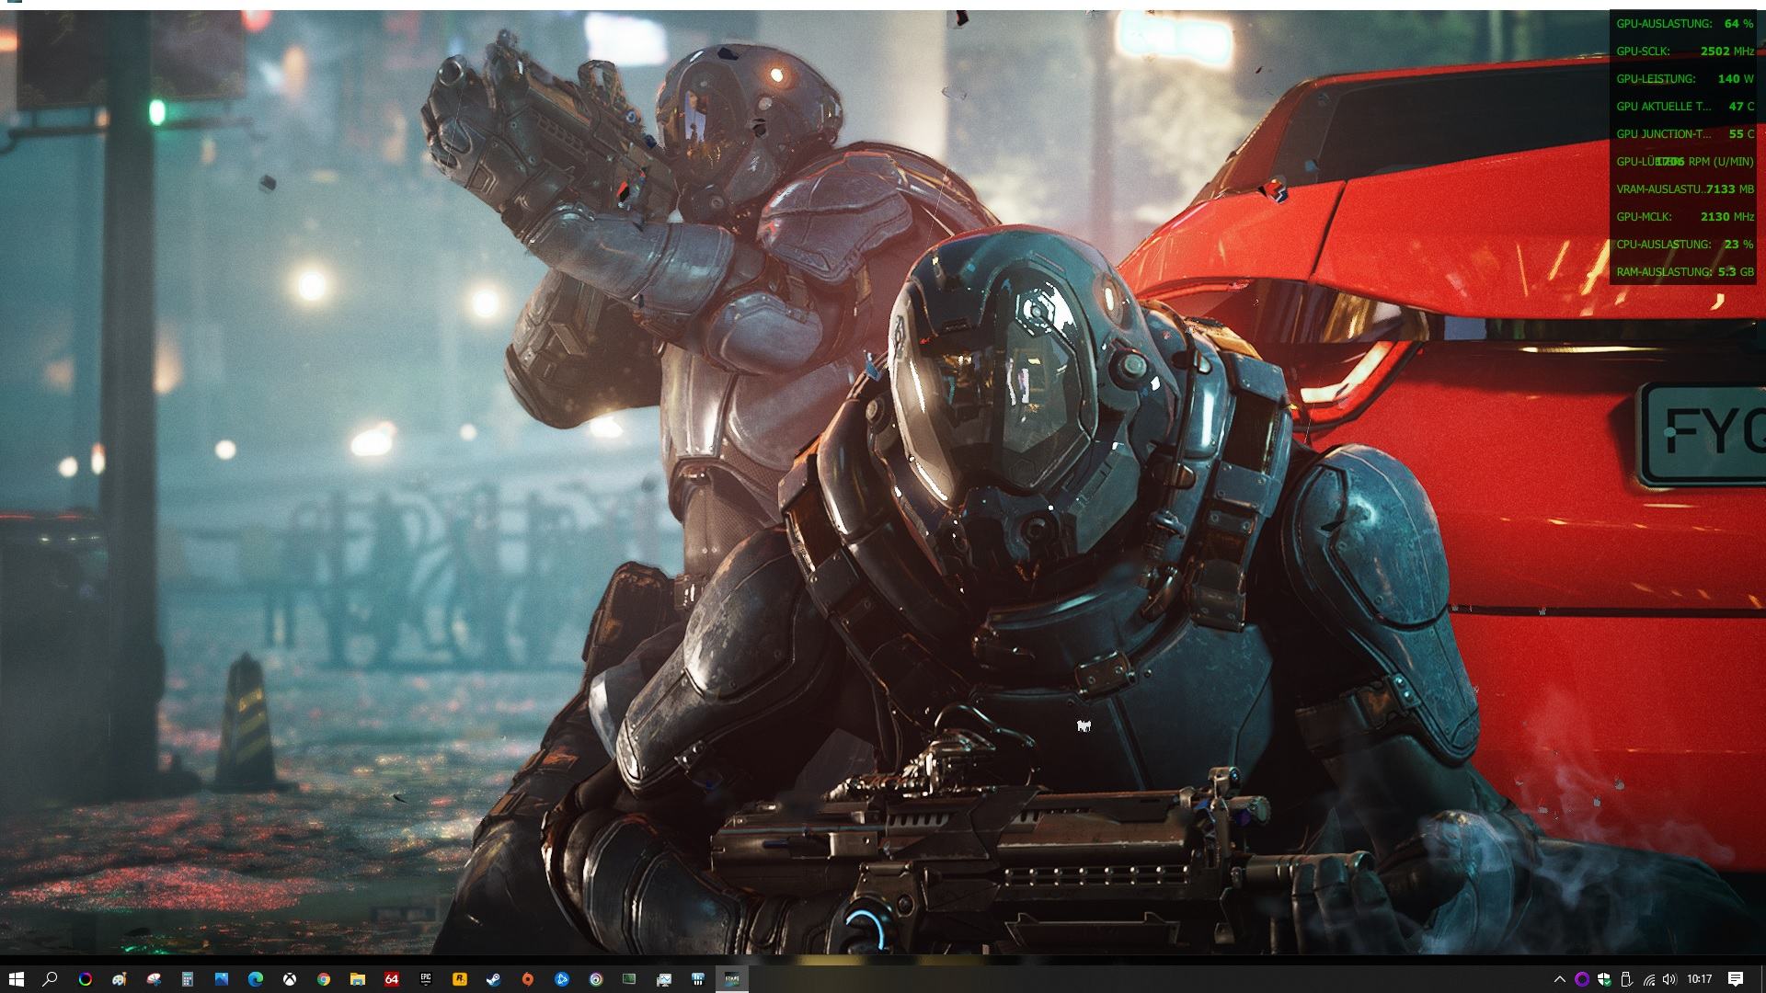Open Windows Security shield tray icon

(1604, 979)
